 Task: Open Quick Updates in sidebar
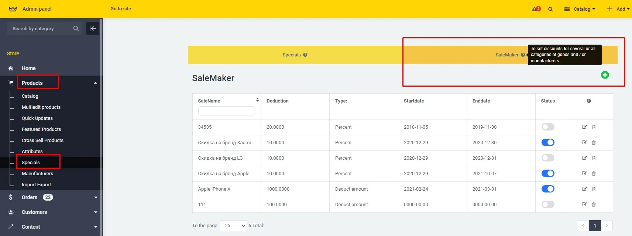click(37, 118)
